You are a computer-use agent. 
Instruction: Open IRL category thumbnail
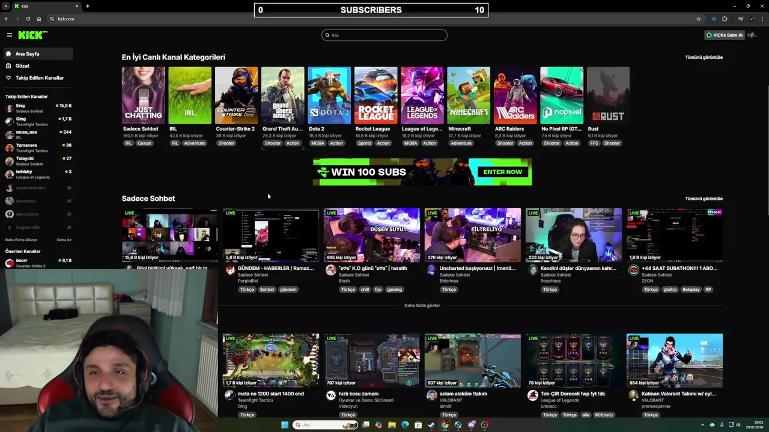click(190, 95)
